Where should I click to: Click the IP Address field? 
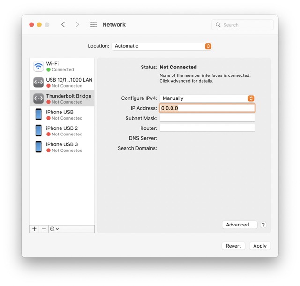coord(207,108)
